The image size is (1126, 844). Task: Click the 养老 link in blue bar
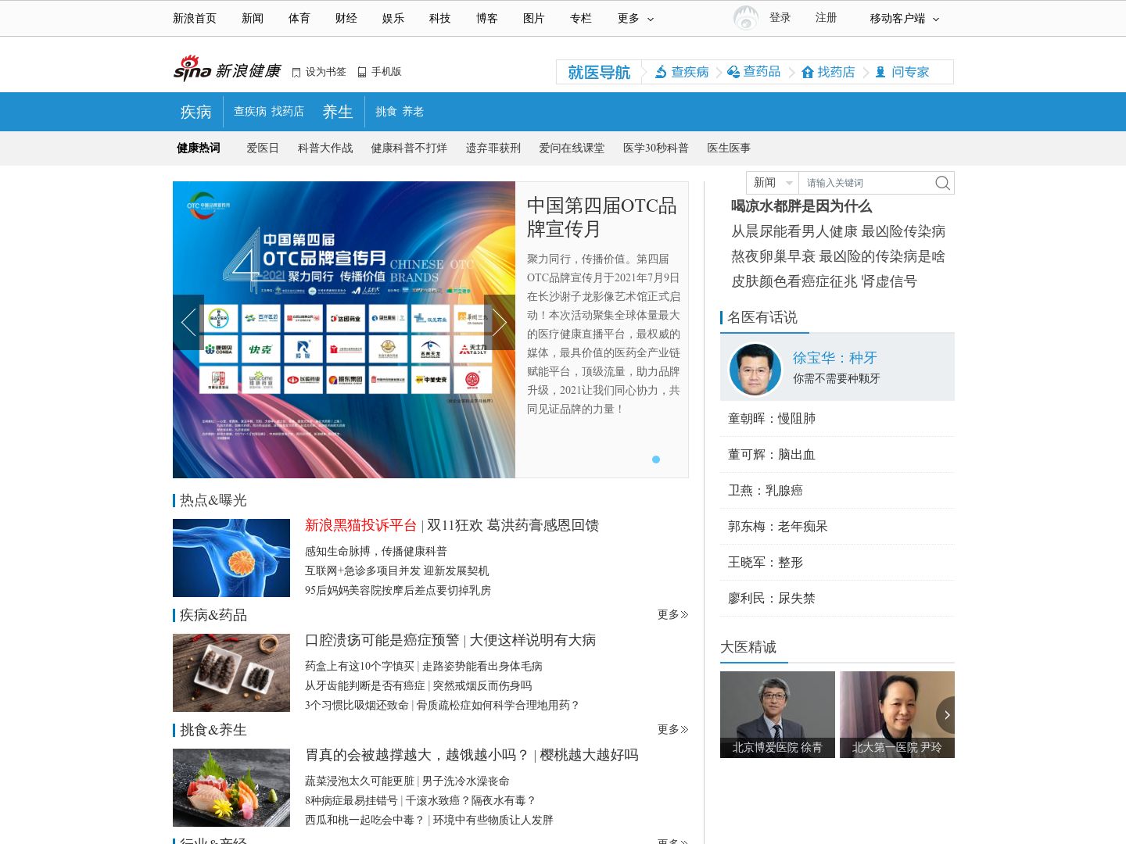click(x=413, y=112)
